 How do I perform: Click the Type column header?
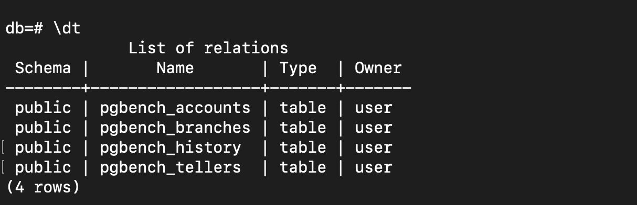(298, 68)
